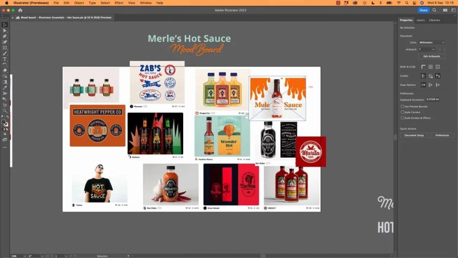
Task: Select the Shape Builder tool
Action: pos(5,76)
